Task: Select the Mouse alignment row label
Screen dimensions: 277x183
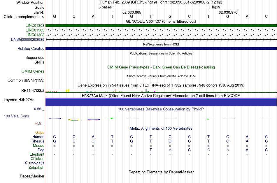Action: [x=38, y=146]
